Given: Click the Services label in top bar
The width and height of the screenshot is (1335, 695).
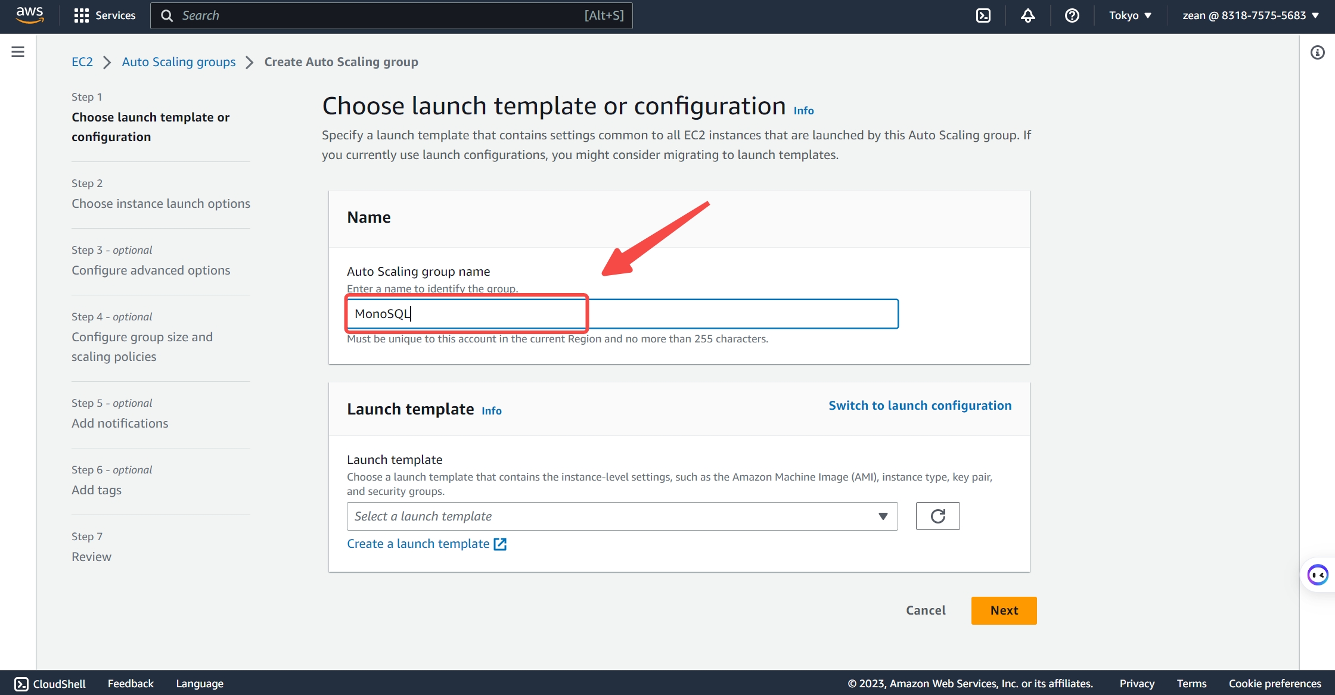Looking at the screenshot, I should (x=116, y=15).
